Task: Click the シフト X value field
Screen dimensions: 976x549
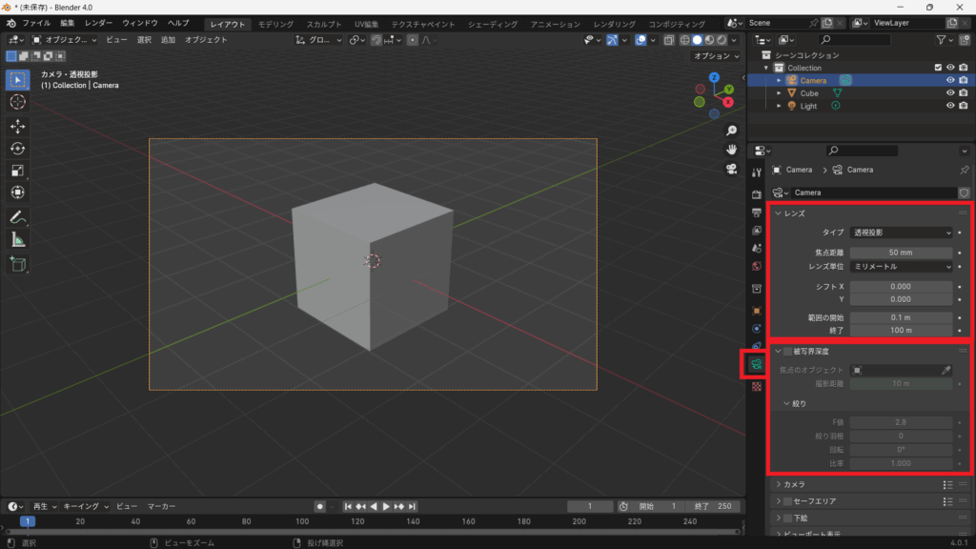Action: [x=901, y=287]
